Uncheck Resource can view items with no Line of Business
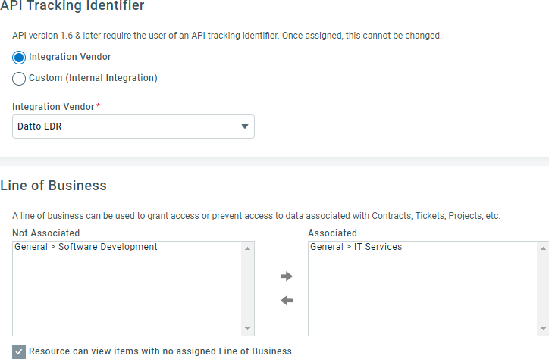Image resolution: width=549 pixels, height=359 pixels. point(19,352)
